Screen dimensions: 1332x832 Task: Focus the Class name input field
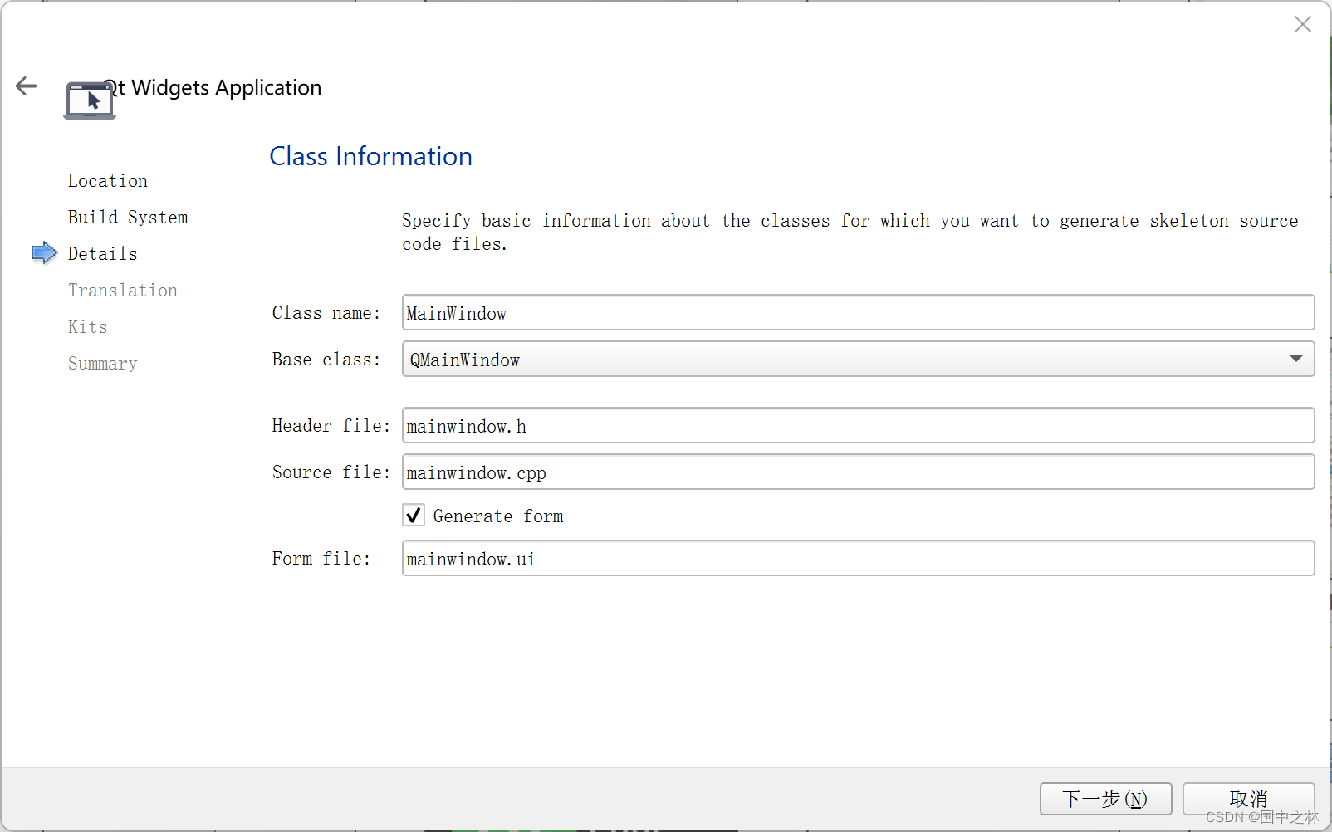pos(858,312)
